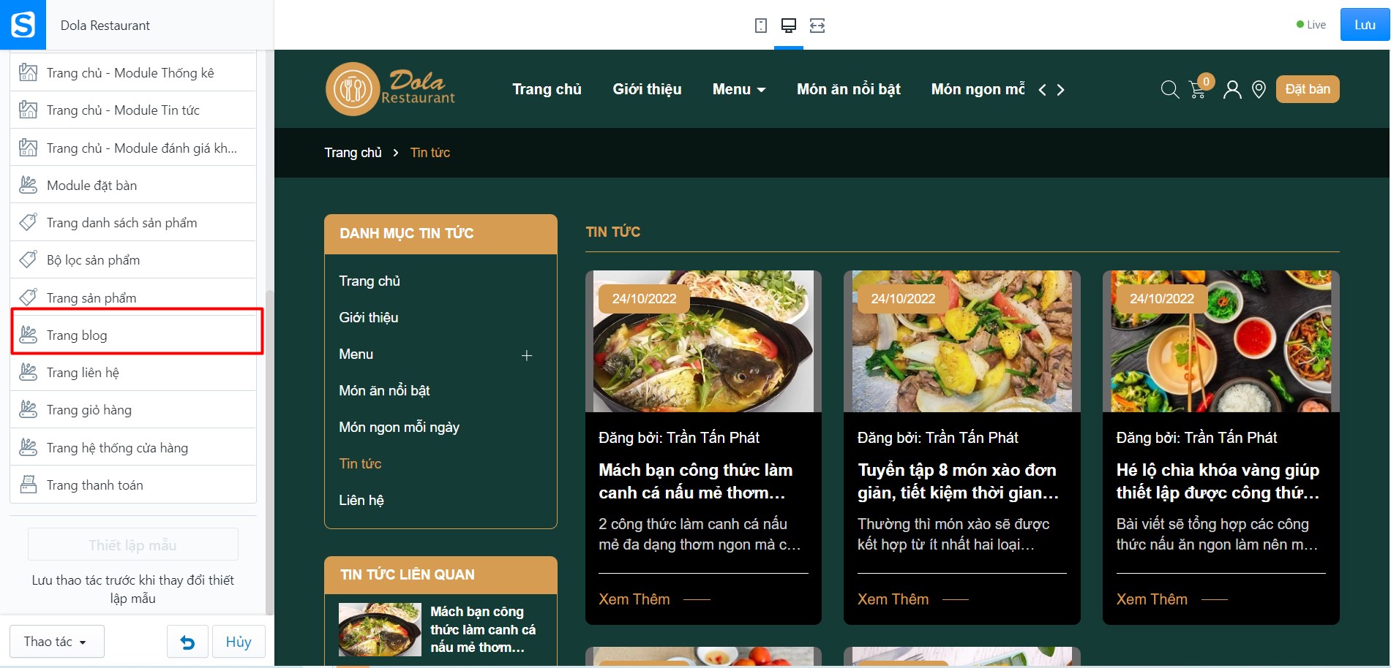This screenshot has width=1391, height=668.
Task: Switch to full-width preview icon
Action: tap(817, 26)
